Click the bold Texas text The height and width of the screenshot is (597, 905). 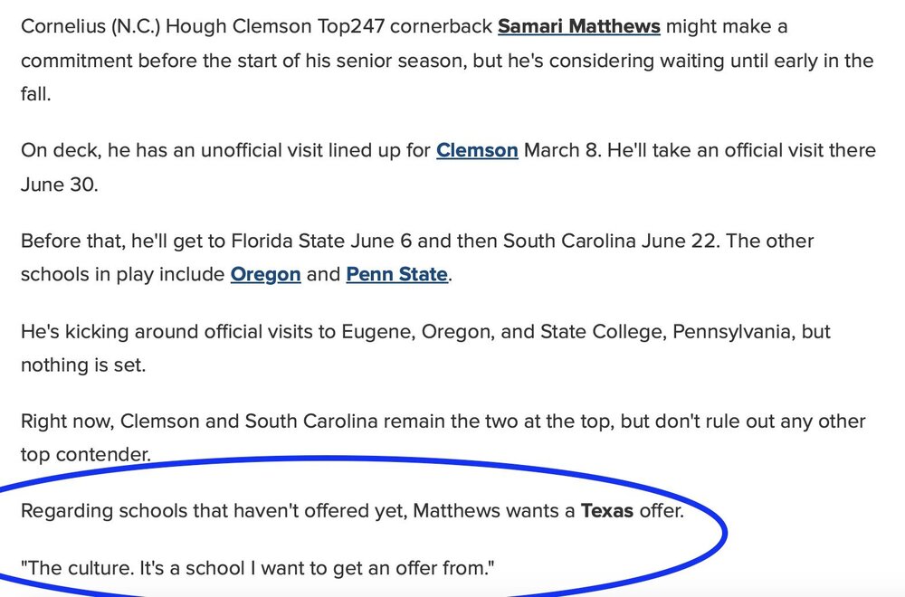coord(607,511)
